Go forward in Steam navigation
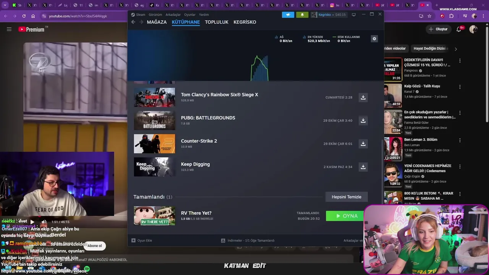The height and width of the screenshot is (275, 489). (x=141, y=22)
